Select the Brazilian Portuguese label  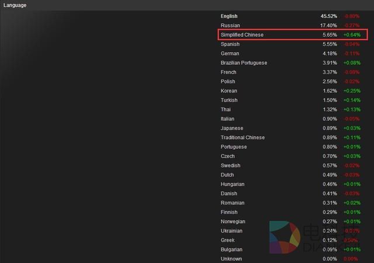coord(244,63)
